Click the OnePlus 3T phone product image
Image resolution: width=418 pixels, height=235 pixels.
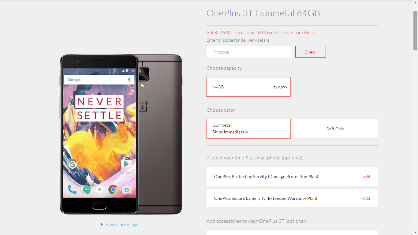(121, 134)
